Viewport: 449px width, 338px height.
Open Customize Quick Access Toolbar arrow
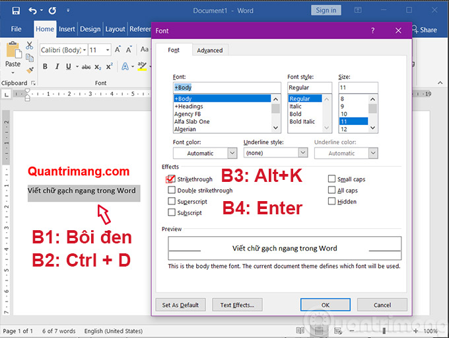click(x=68, y=11)
